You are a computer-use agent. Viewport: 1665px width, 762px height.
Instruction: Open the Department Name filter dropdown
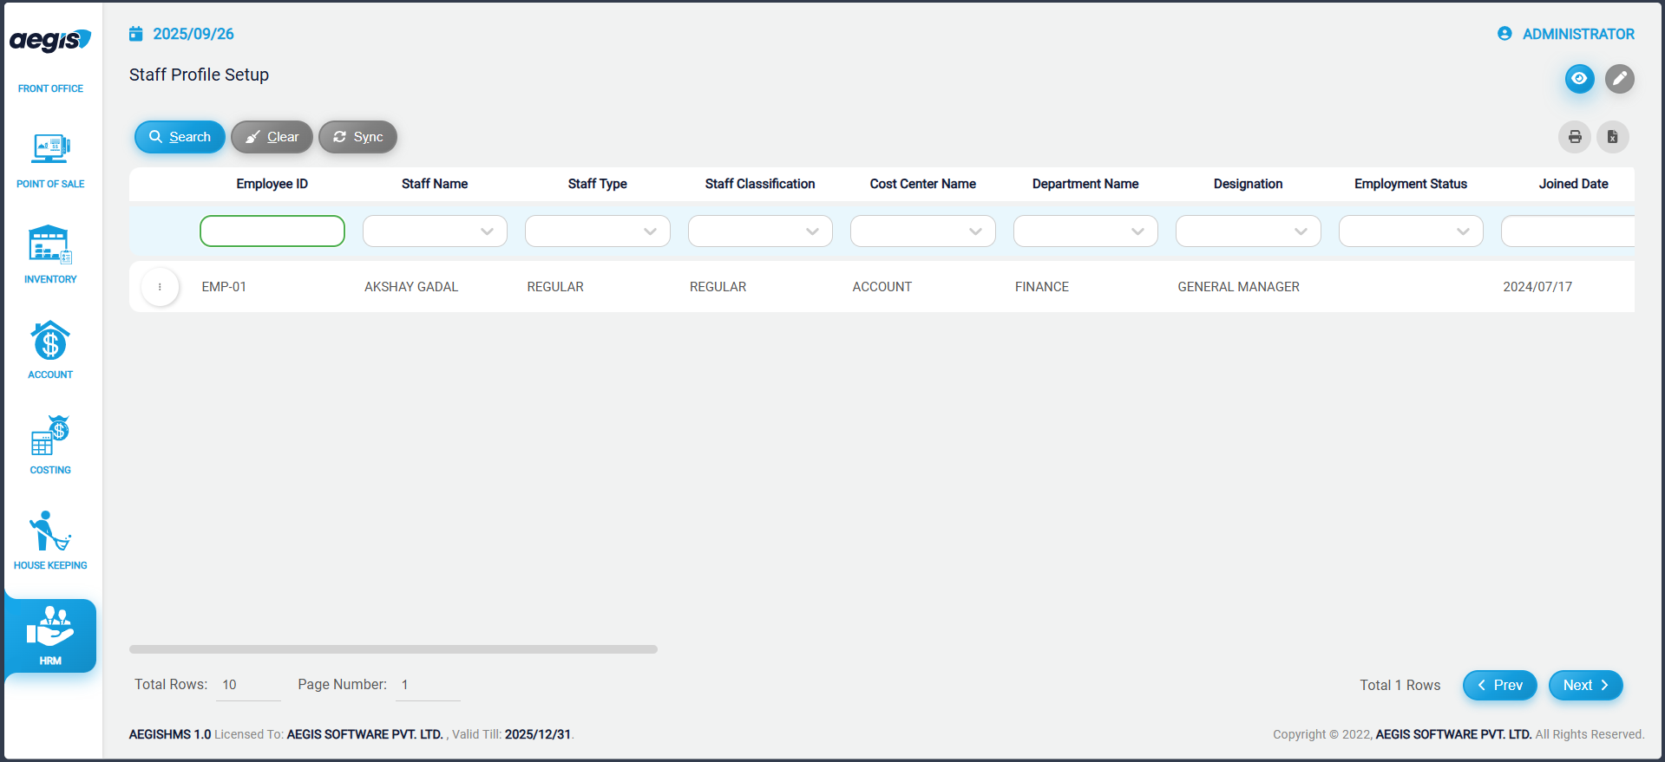(1085, 231)
